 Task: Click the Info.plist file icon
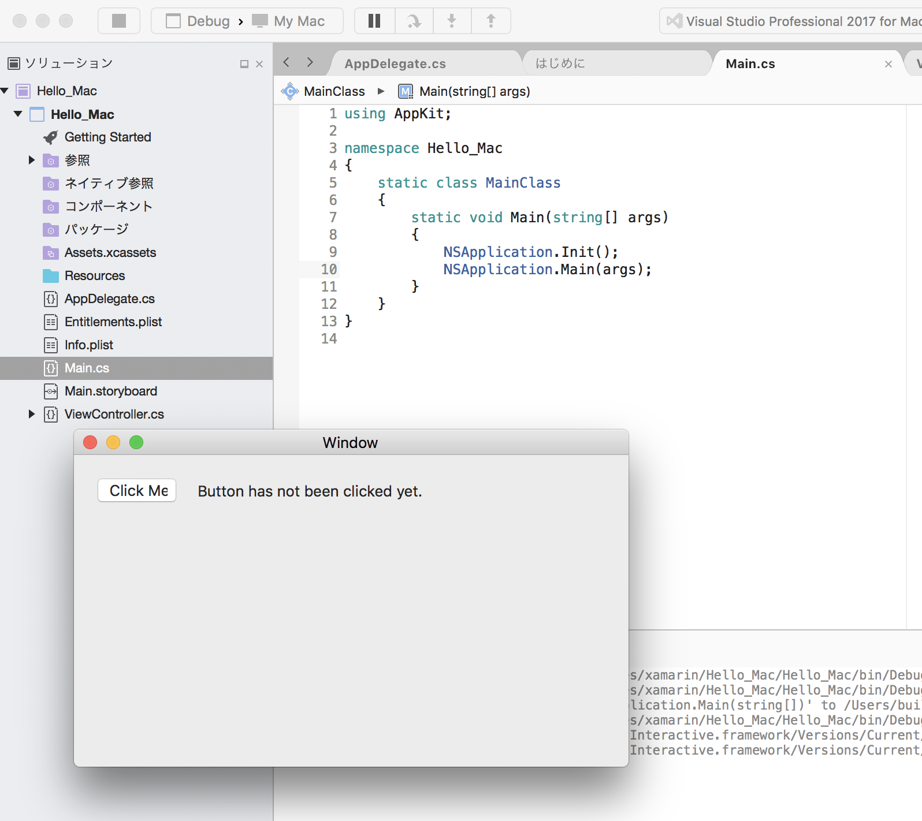pos(51,345)
